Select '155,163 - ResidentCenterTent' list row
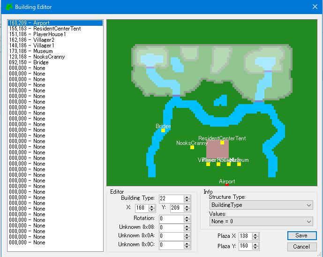This screenshot has width=323, height=257. [55, 29]
